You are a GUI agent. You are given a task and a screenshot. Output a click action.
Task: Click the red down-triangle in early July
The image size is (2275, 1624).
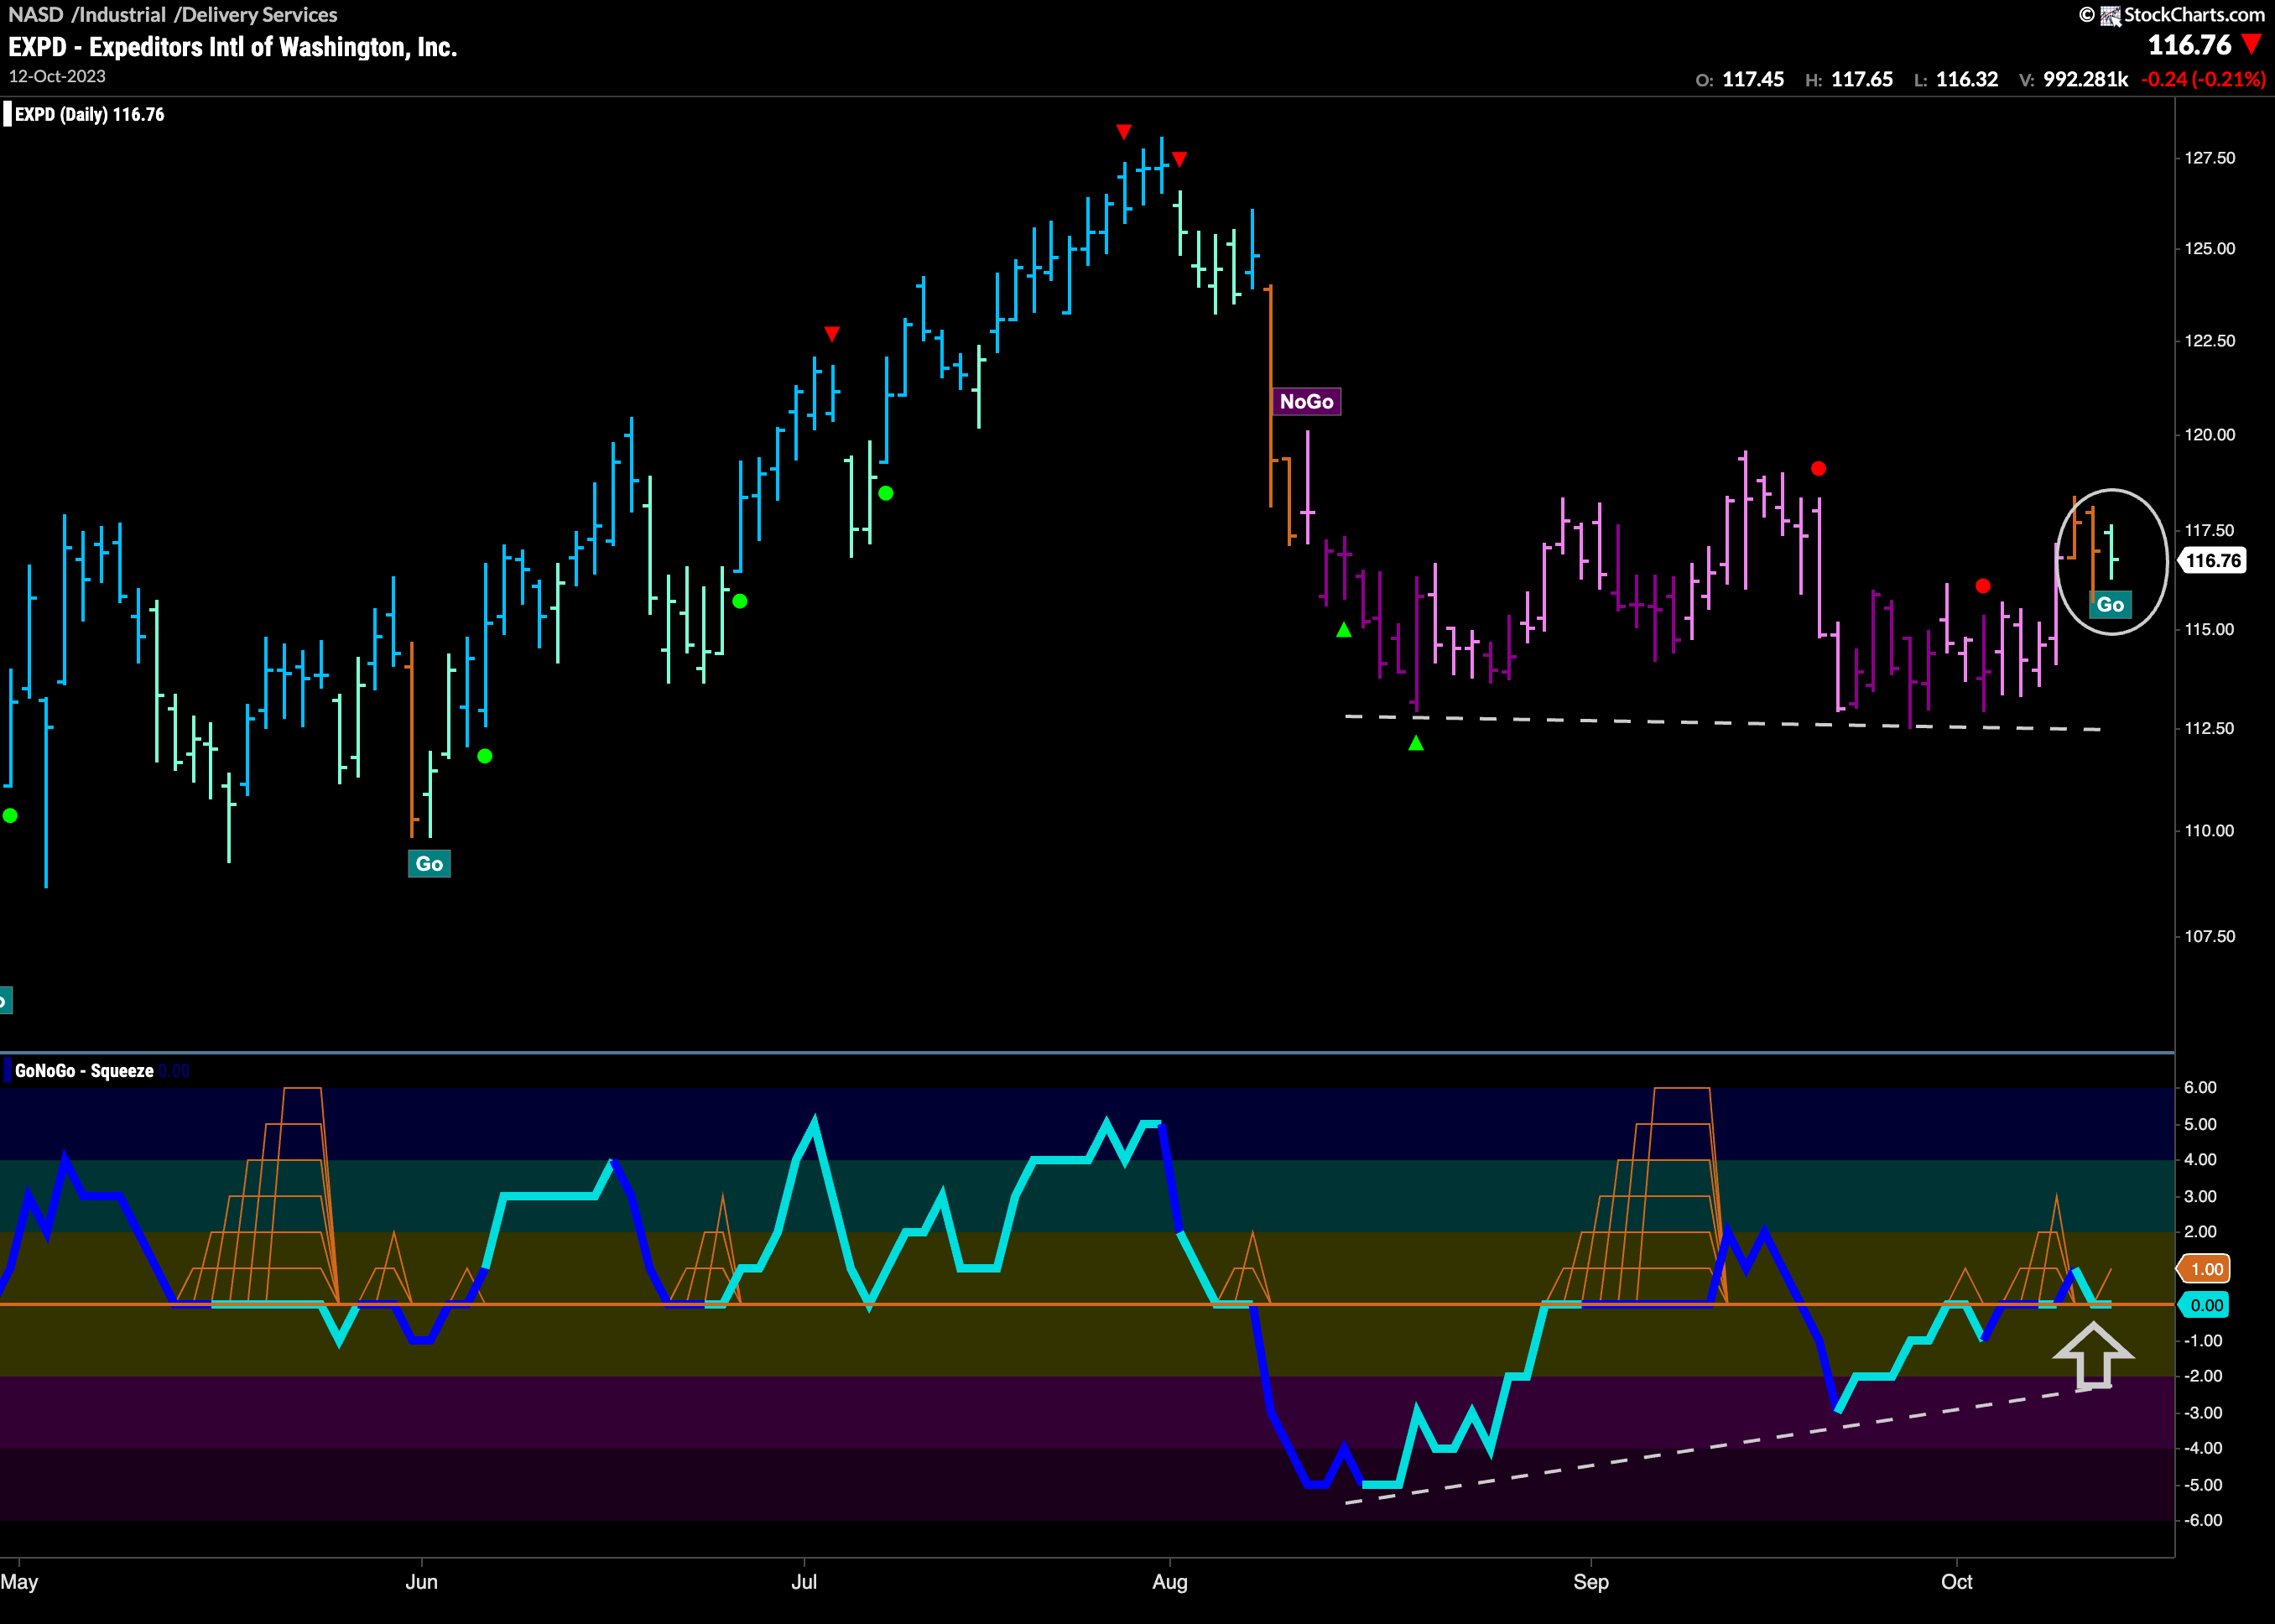click(x=832, y=333)
